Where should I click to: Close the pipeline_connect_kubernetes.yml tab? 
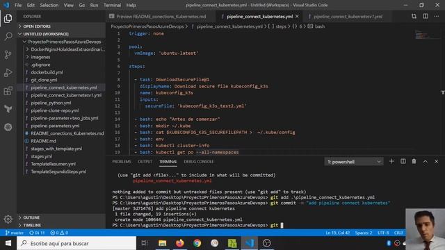point(297,17)
